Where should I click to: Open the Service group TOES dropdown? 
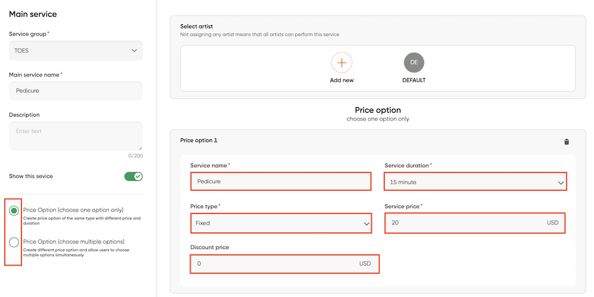(76, 50)
